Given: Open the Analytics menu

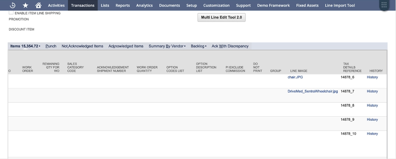Looking at the screenshot, I should (x=144, y=5).
